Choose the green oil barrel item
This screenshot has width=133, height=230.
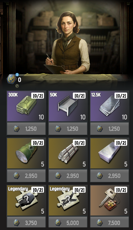[x=26, y=153]
